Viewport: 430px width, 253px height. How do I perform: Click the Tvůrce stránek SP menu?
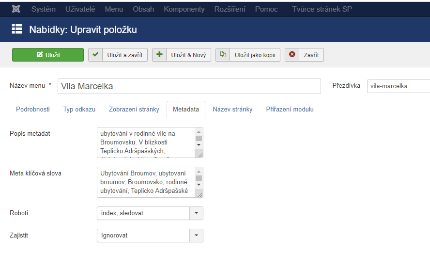322,9
